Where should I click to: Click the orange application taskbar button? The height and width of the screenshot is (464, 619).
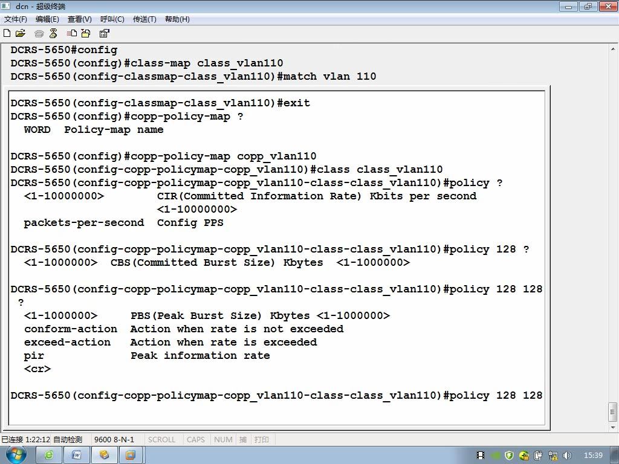pyautogui.click(x=131, y=455)
